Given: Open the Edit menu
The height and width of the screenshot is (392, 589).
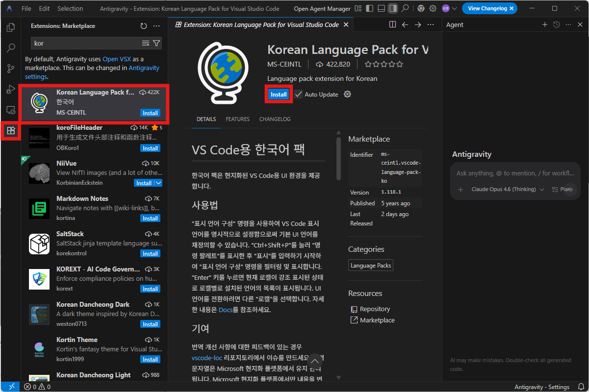Looking at the screenshot, I should tap(44, 9).
